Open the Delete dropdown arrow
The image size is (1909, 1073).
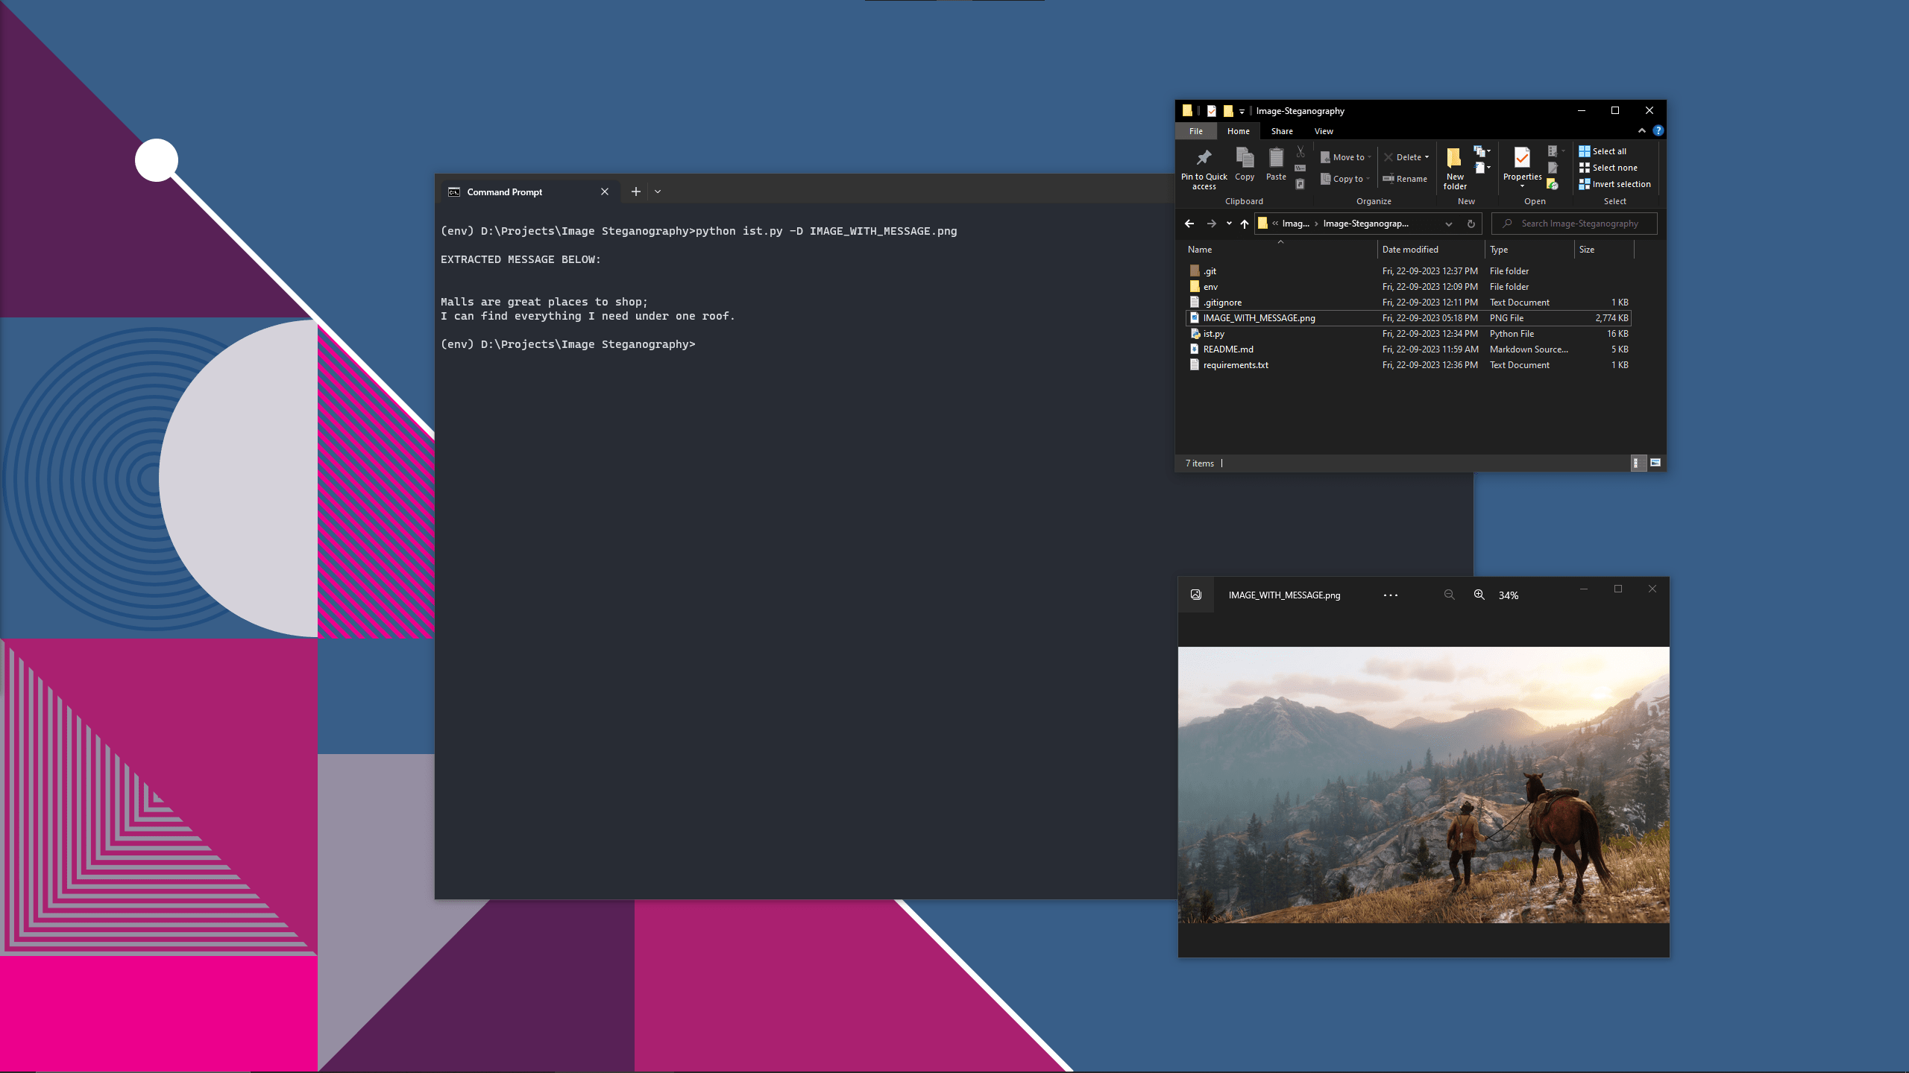tap(1427, 157)
